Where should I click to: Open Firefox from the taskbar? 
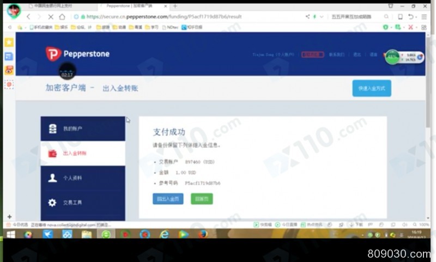[203, 234]
